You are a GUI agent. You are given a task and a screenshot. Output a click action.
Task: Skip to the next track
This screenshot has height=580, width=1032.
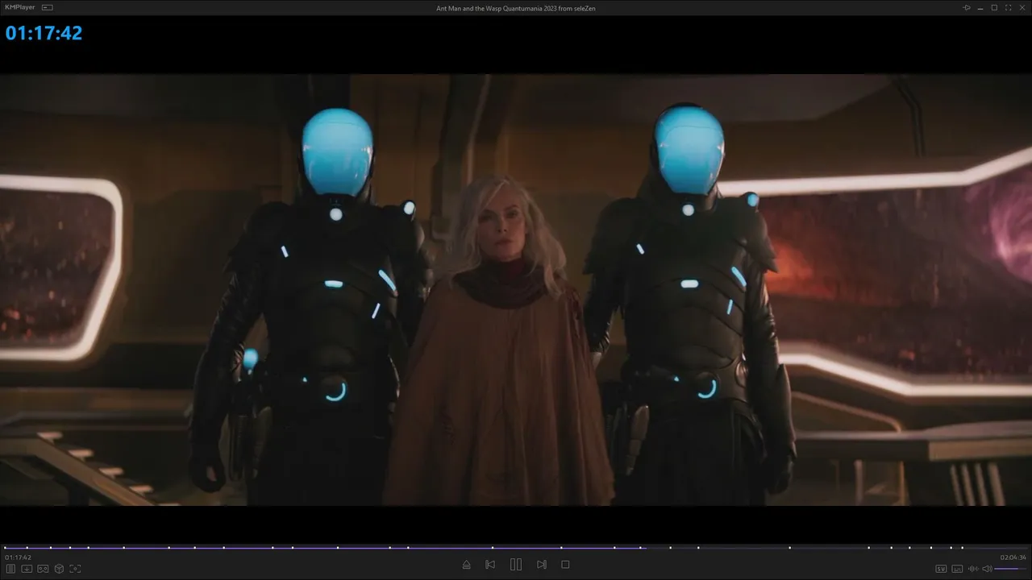(542, 565)
